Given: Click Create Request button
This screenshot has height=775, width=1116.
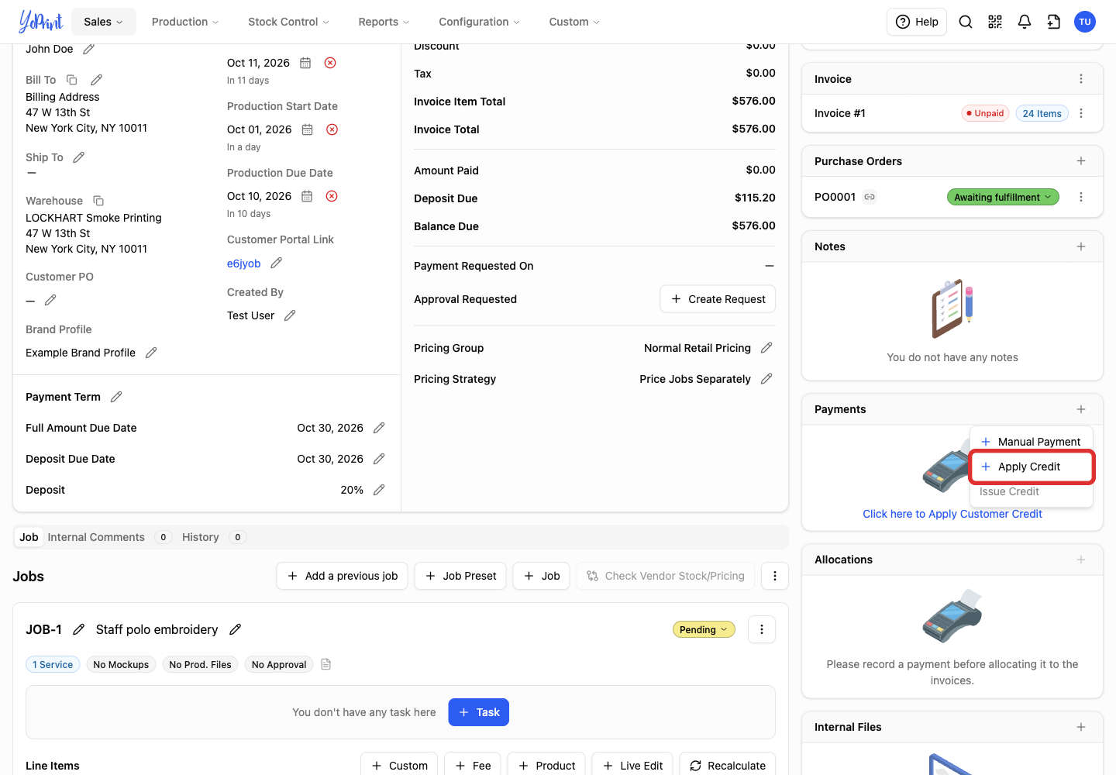Looking at the screenshot, I should click(x=718, y=299).
